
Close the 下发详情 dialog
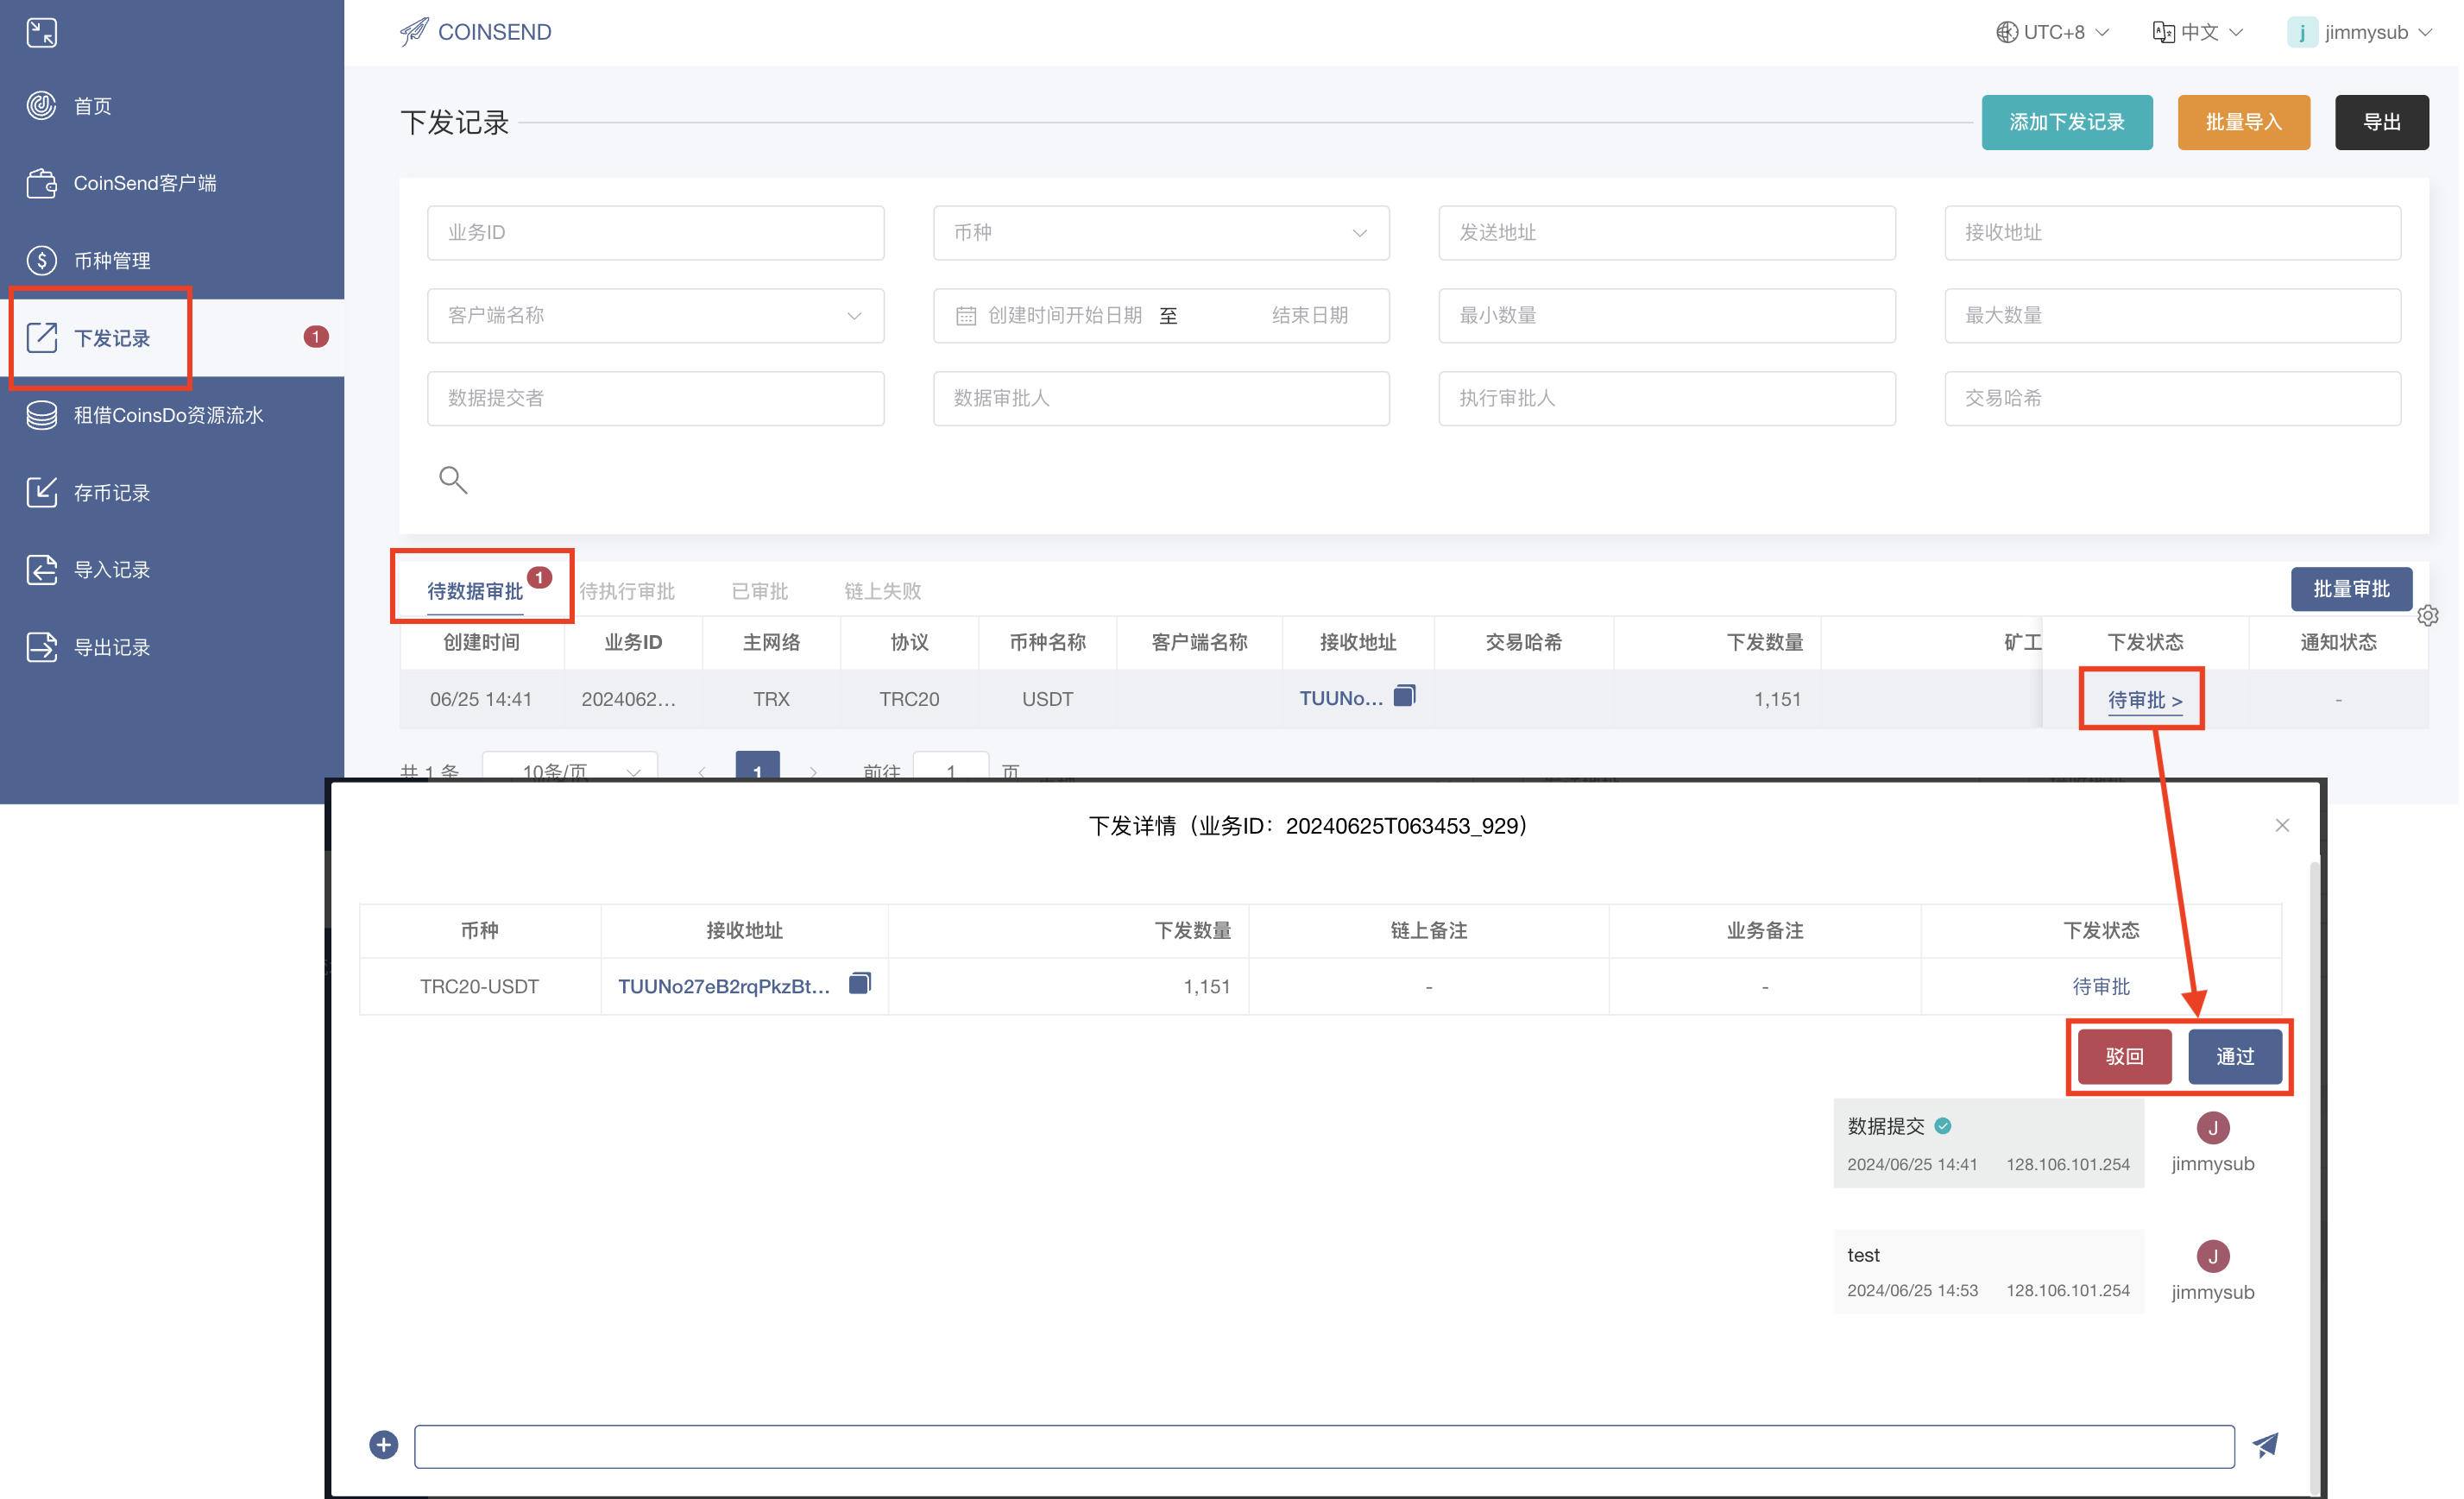[2281, 825]
